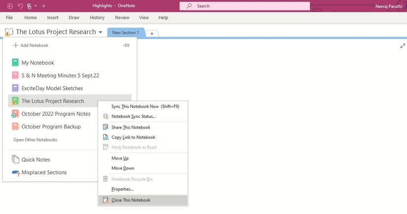Click the Quick Notes pages icon
This screenshot has width=407, height=214.
pyautogui.click(x=15, y=159)
